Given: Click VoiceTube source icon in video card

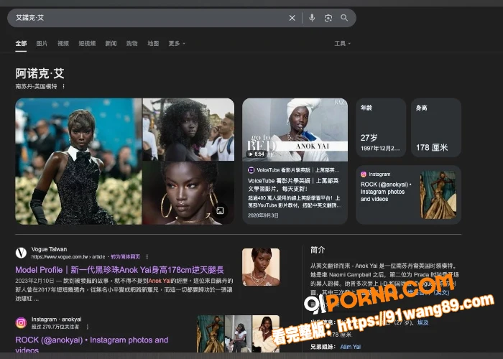Looking at the screenshot, I should click(251, 170).
